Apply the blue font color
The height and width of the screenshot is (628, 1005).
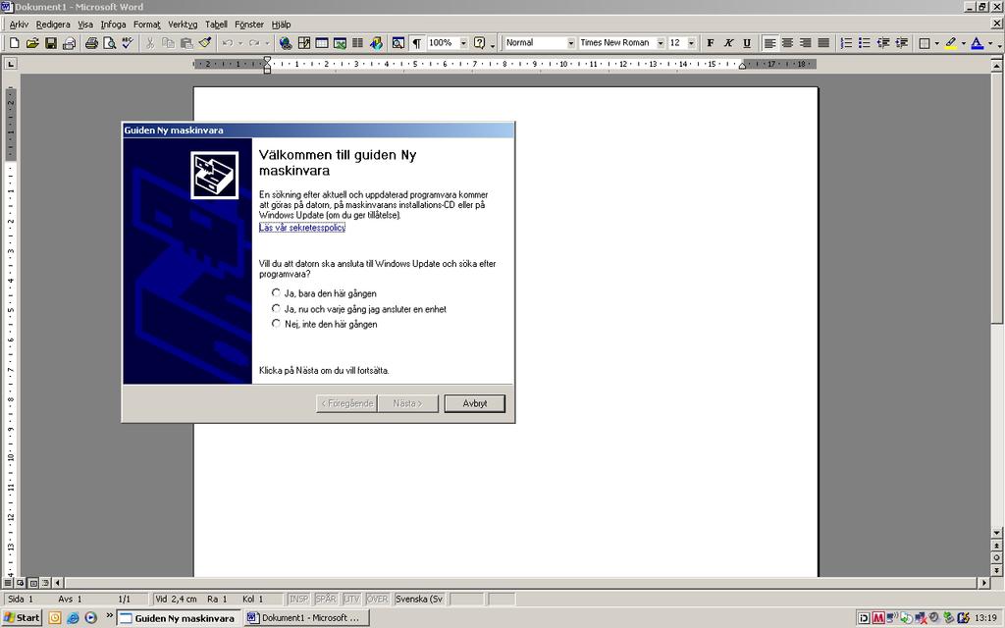coord(977,43)
